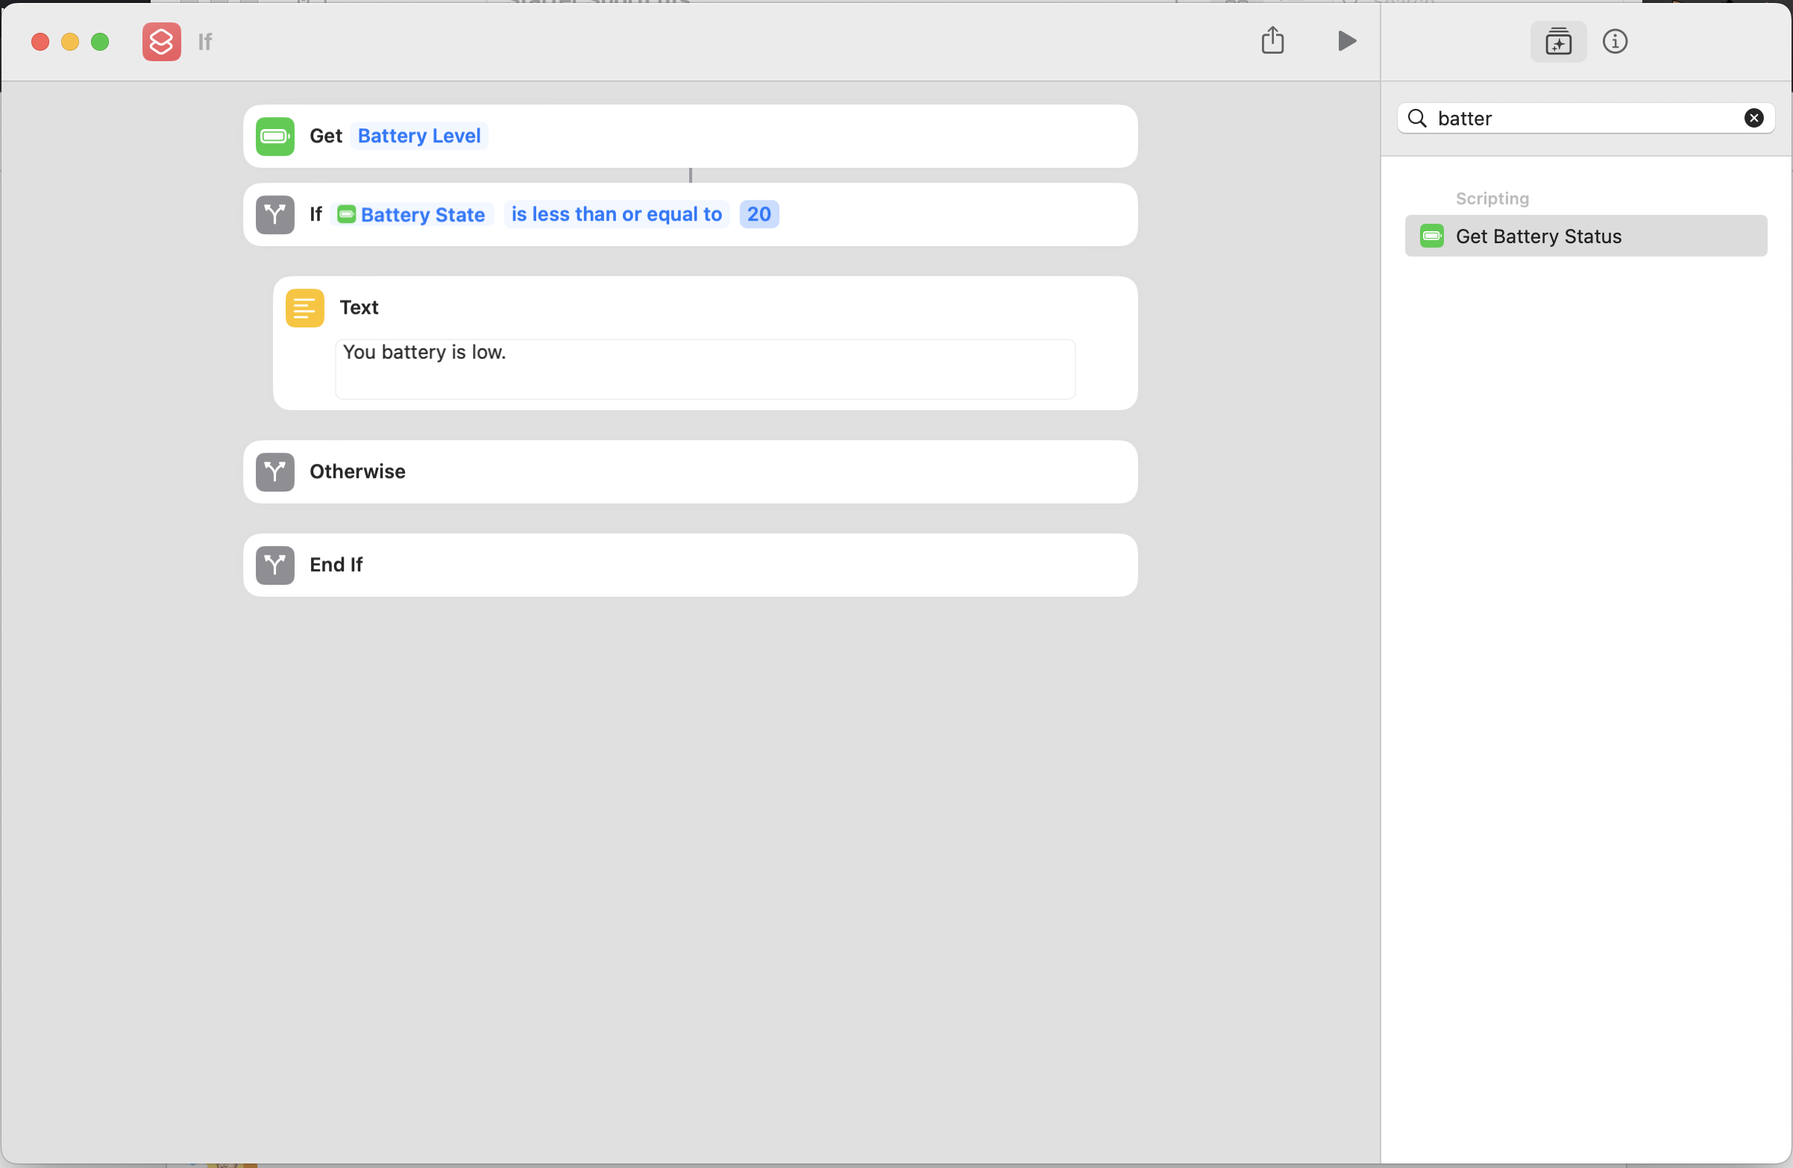The image size is (1793, 1168).
Task: Click inside the 'You battery is low.' text box
Action: click(x=704, y=369)
